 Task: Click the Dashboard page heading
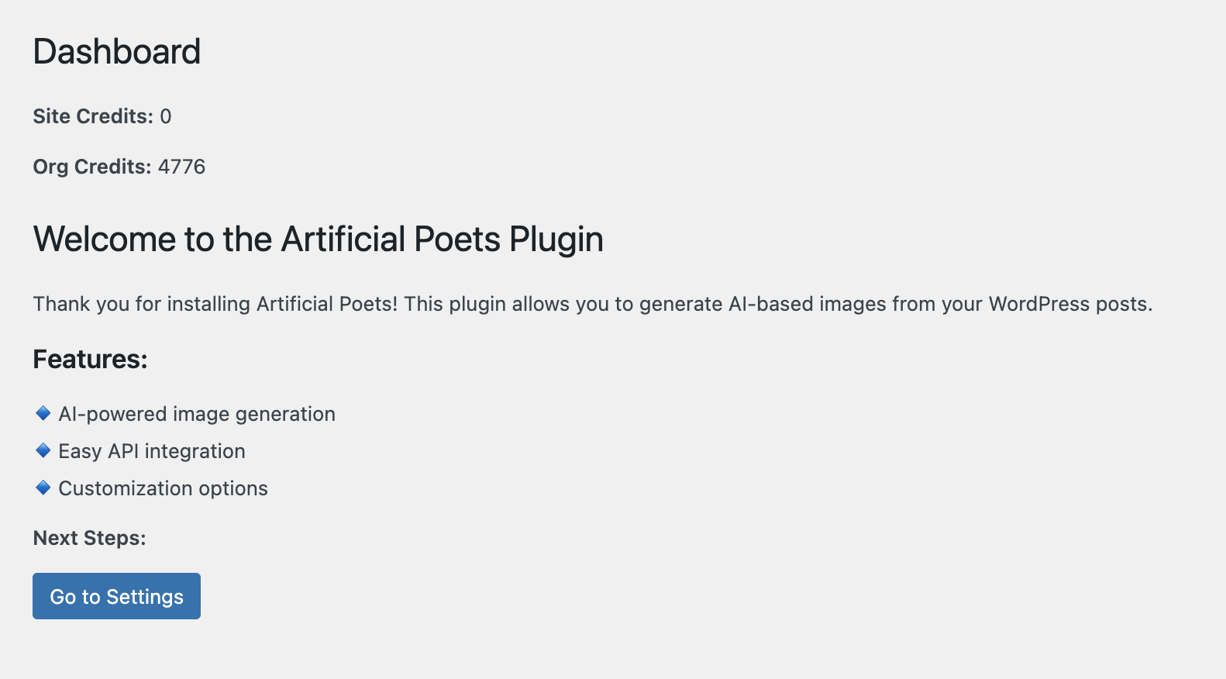[x=117, y=52]
